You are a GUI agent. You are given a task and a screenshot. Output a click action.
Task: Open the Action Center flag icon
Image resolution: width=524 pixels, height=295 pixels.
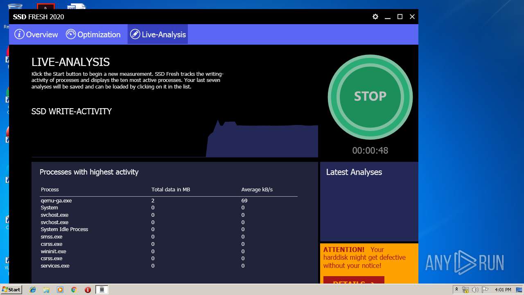pos(485,290)
